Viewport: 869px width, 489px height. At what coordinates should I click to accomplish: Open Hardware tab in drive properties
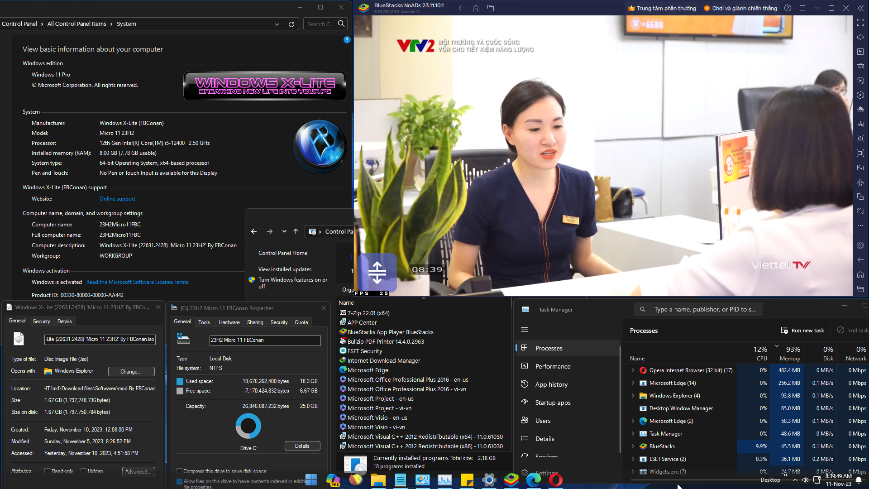coord(229,322)
